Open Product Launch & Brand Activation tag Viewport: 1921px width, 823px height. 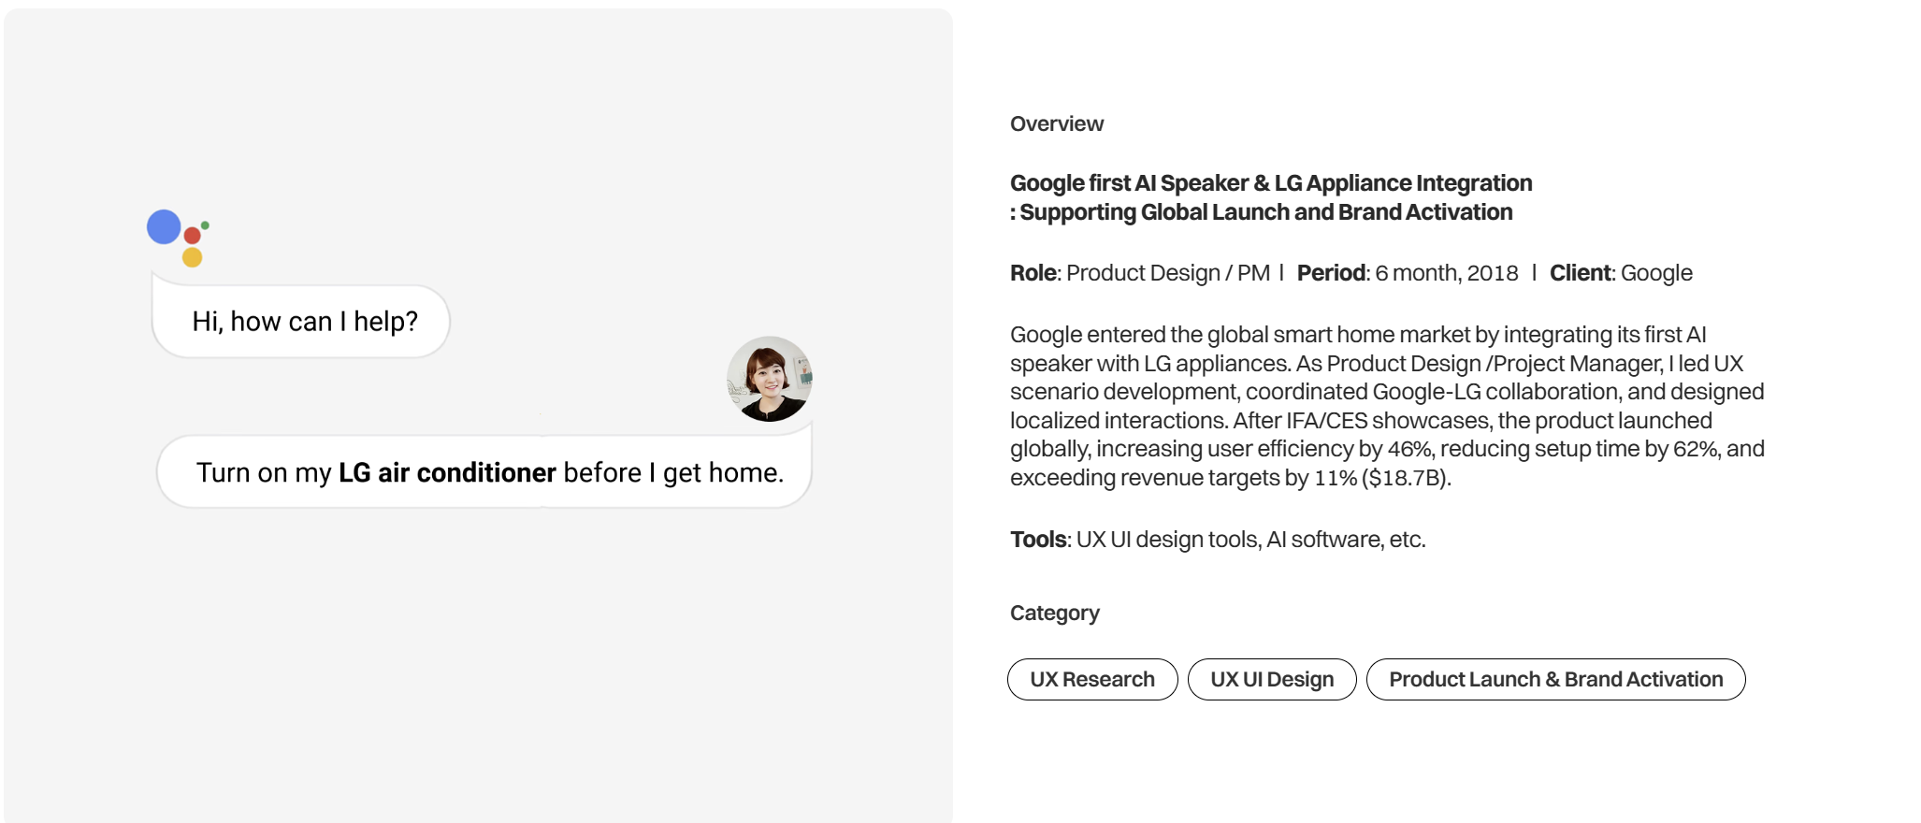pyautogui.click(x=1555, y=679)
